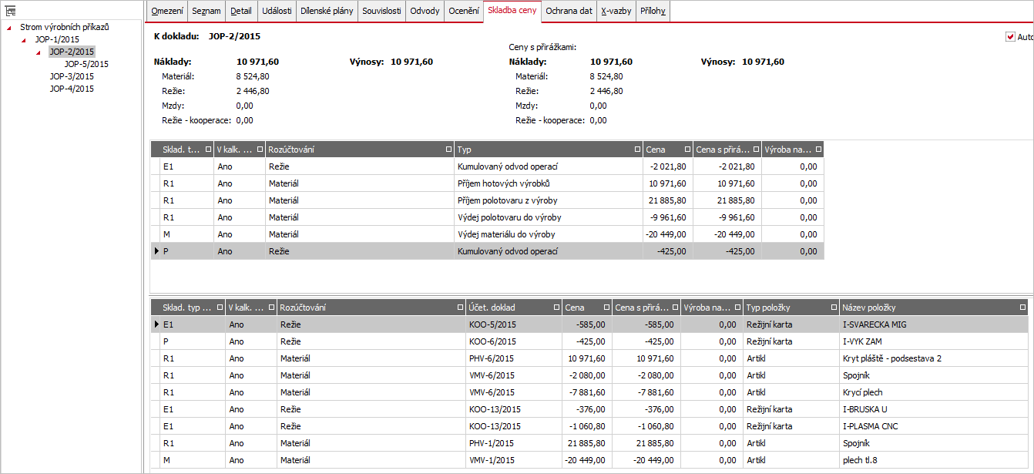
Task: Collapse the Strom výrobních příkazů tree root
Action: click(8, 28)
